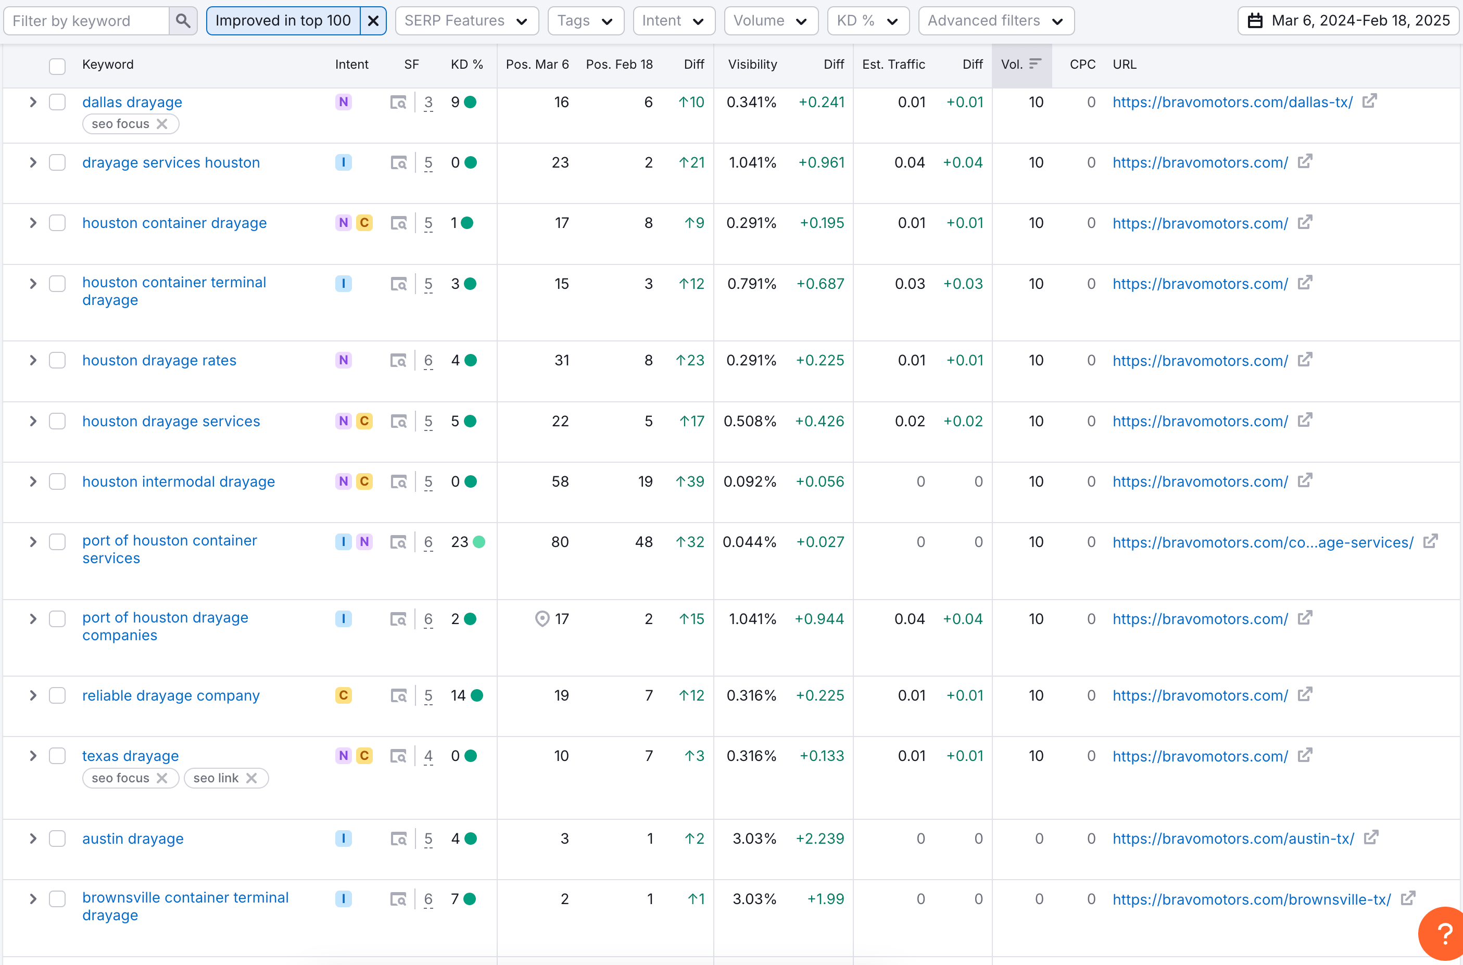Image resolution: width=1463 pixels, height=965 pixels.
Task: Open the 'reliable drayage company' keyword link
Action: tap(170, 695)
